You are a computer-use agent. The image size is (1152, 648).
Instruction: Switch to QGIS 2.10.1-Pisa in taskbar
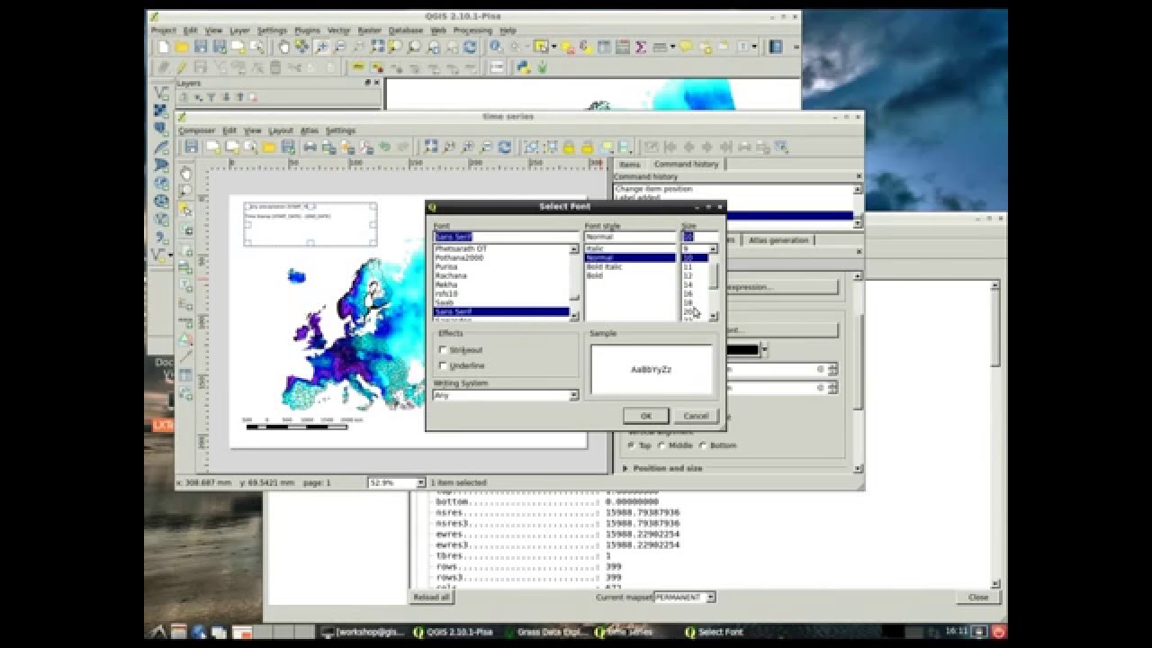tap(452, 632)
